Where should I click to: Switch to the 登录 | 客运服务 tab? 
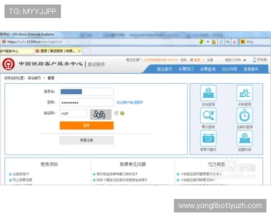tap(58, 51)
